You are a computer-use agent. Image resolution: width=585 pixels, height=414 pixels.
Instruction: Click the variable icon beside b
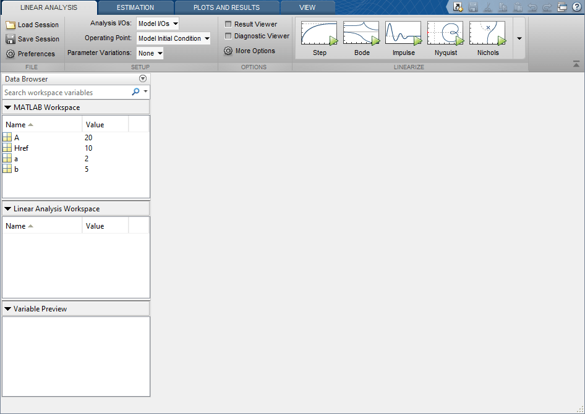7,169
